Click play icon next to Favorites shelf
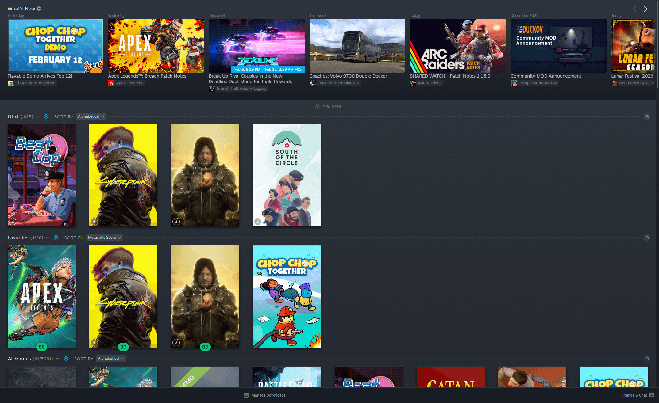Viewport: 659px width, 403px height. pos(56,238)
